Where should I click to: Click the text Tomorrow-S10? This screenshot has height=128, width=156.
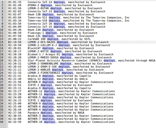tap(37, 21)
